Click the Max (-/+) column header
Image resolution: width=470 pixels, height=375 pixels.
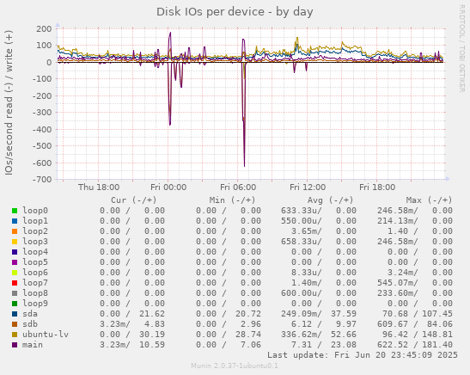[430, 200]
